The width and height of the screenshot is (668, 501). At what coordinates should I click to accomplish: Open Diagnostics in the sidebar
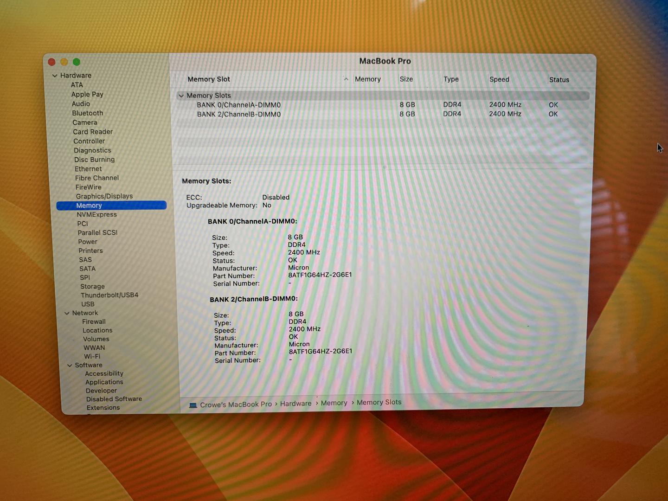pyautogui.click(x=92, y=150)
